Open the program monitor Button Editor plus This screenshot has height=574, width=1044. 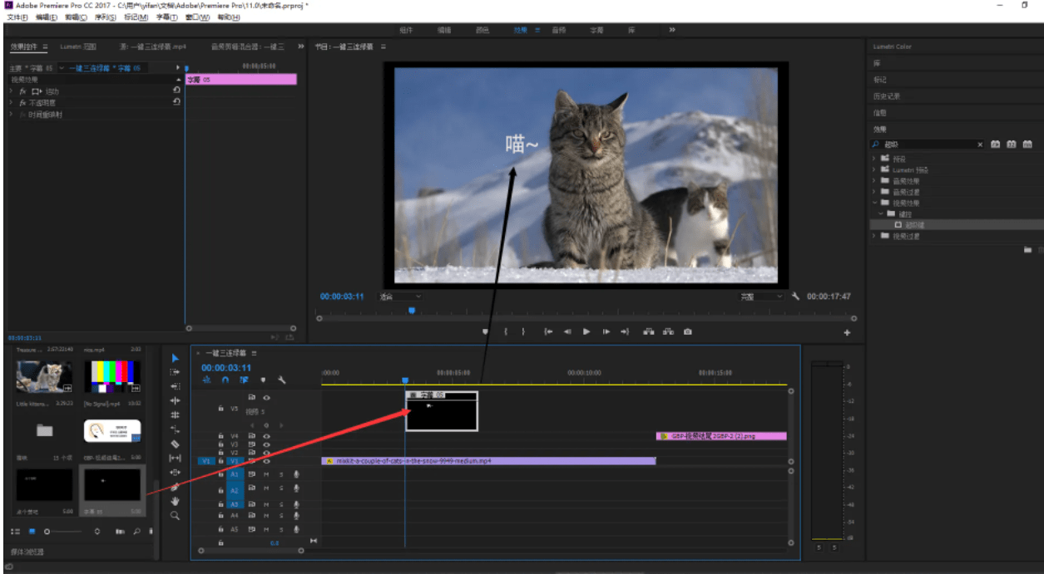[848, 332]
